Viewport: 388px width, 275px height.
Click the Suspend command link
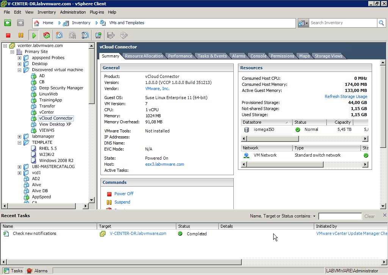(x=122, y=202)
